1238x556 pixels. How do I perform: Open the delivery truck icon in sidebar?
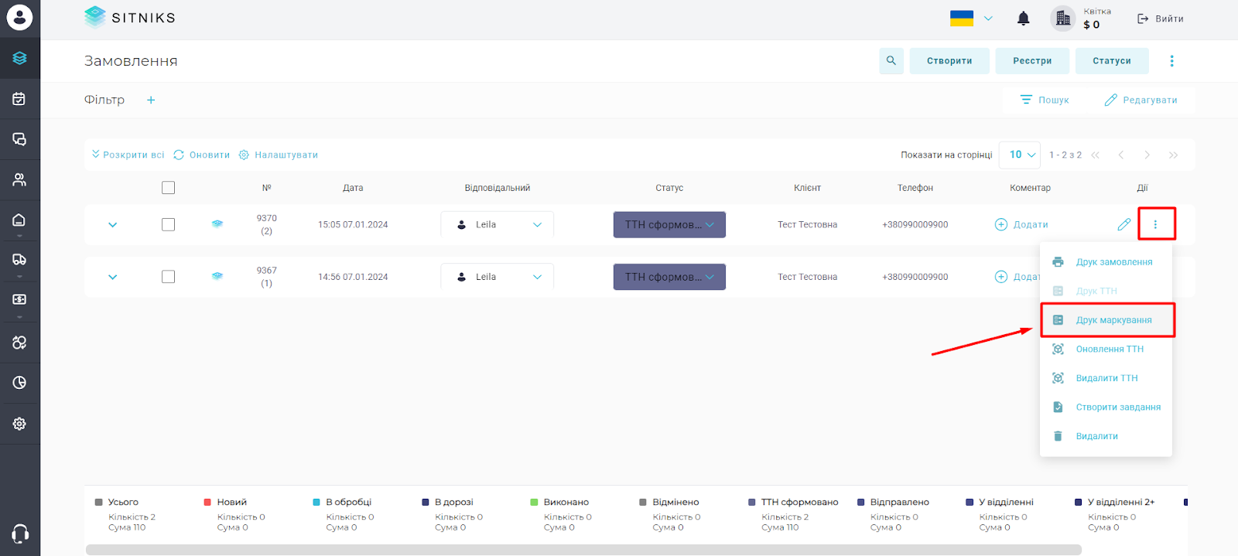tap(19, 260)
